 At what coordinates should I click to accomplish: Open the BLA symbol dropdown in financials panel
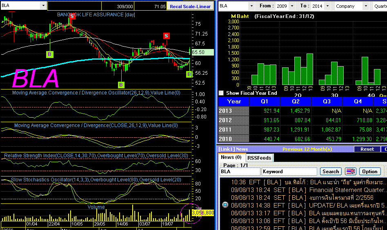pyautogui.click(x=251, y=6)
